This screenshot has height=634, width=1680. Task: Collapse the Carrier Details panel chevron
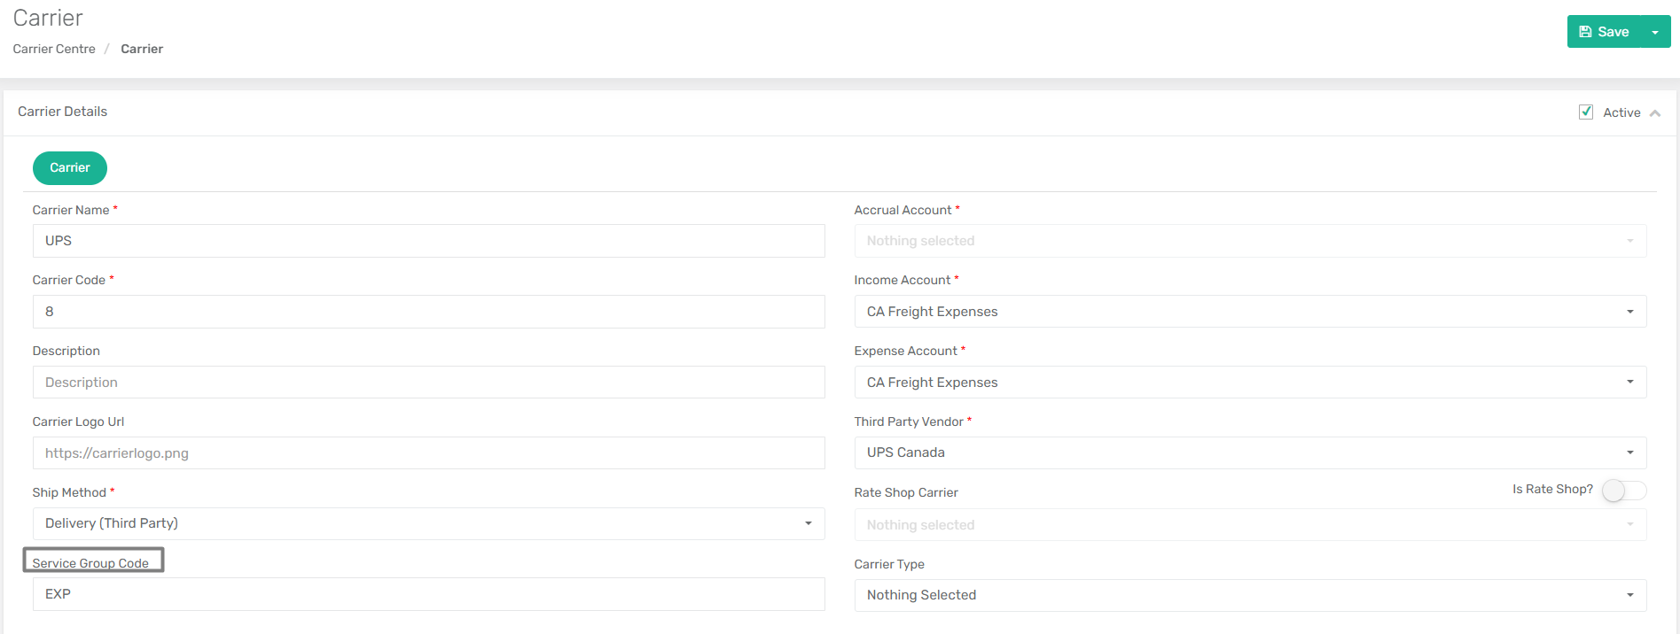coord(1655,112)
